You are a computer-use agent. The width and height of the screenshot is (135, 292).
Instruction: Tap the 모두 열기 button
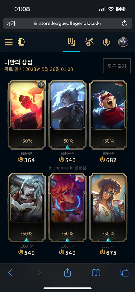[117, 66]
